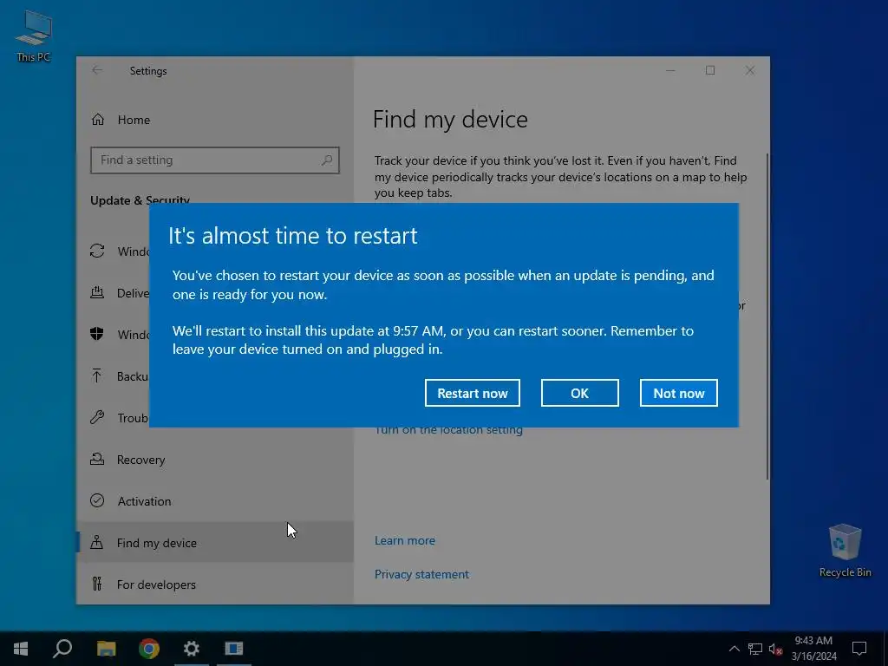Viewport: 888px width, 666px height.
Task: Click the Update & Security section label
Action: 140,199
